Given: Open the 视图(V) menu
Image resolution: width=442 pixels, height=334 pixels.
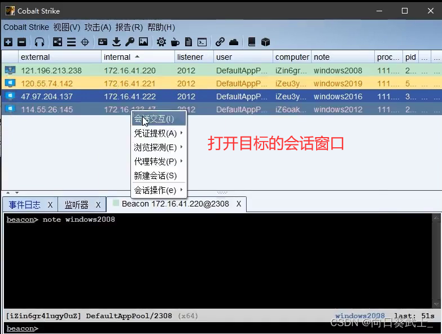Looking at the screenshot, I should [67, 27].
